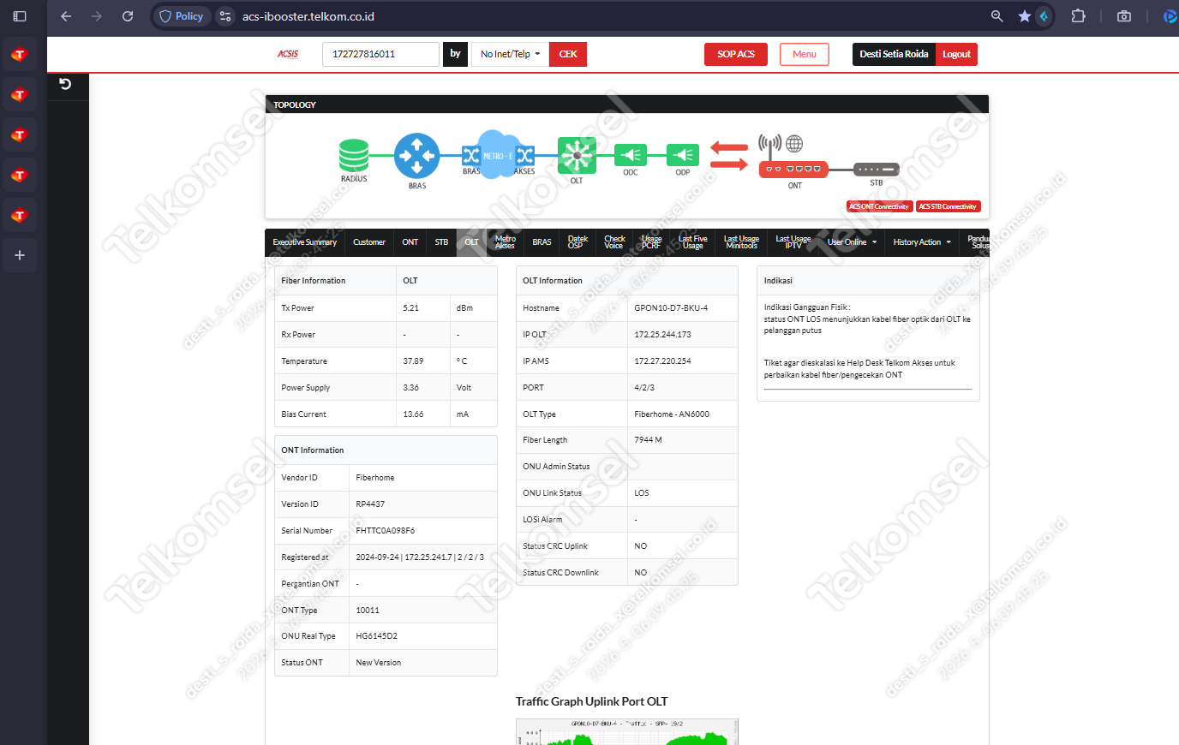Image resolution: width=1179 pixels, height=745 pixels.
Task: Click the ACS ONT Connectivity button
Action: (878, 206)
